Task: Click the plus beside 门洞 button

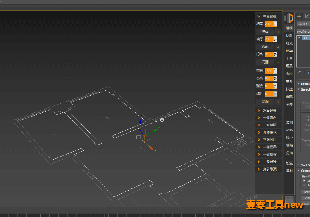Action: (278, 62)
